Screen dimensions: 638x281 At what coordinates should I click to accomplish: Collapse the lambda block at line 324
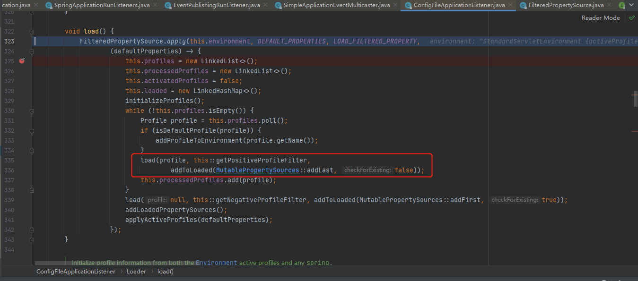(32, 51)
